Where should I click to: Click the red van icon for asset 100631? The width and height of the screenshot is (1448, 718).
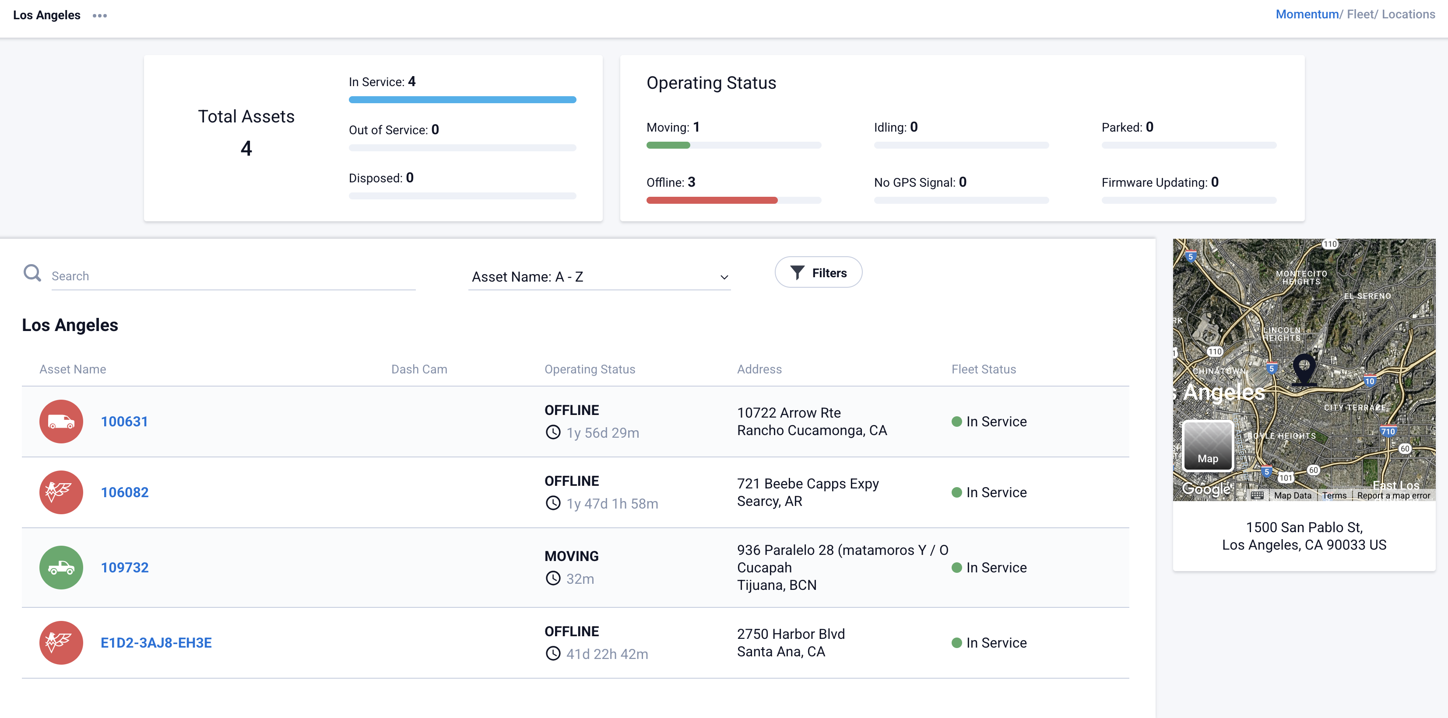[61, 421]
